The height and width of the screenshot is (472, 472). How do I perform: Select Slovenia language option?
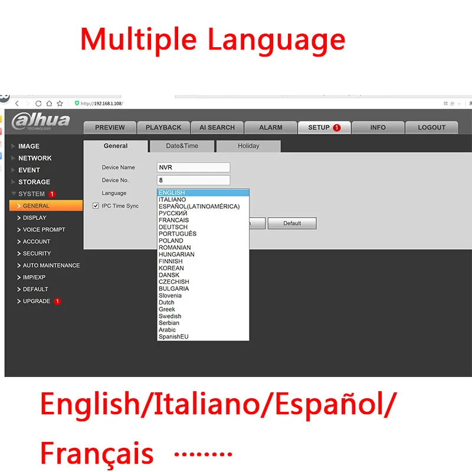pyautogui.click(x=203, y=296)
